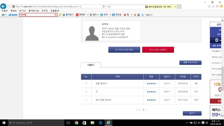
Task: Click the purple save disk toolbar icon
Action: (138, 15)
